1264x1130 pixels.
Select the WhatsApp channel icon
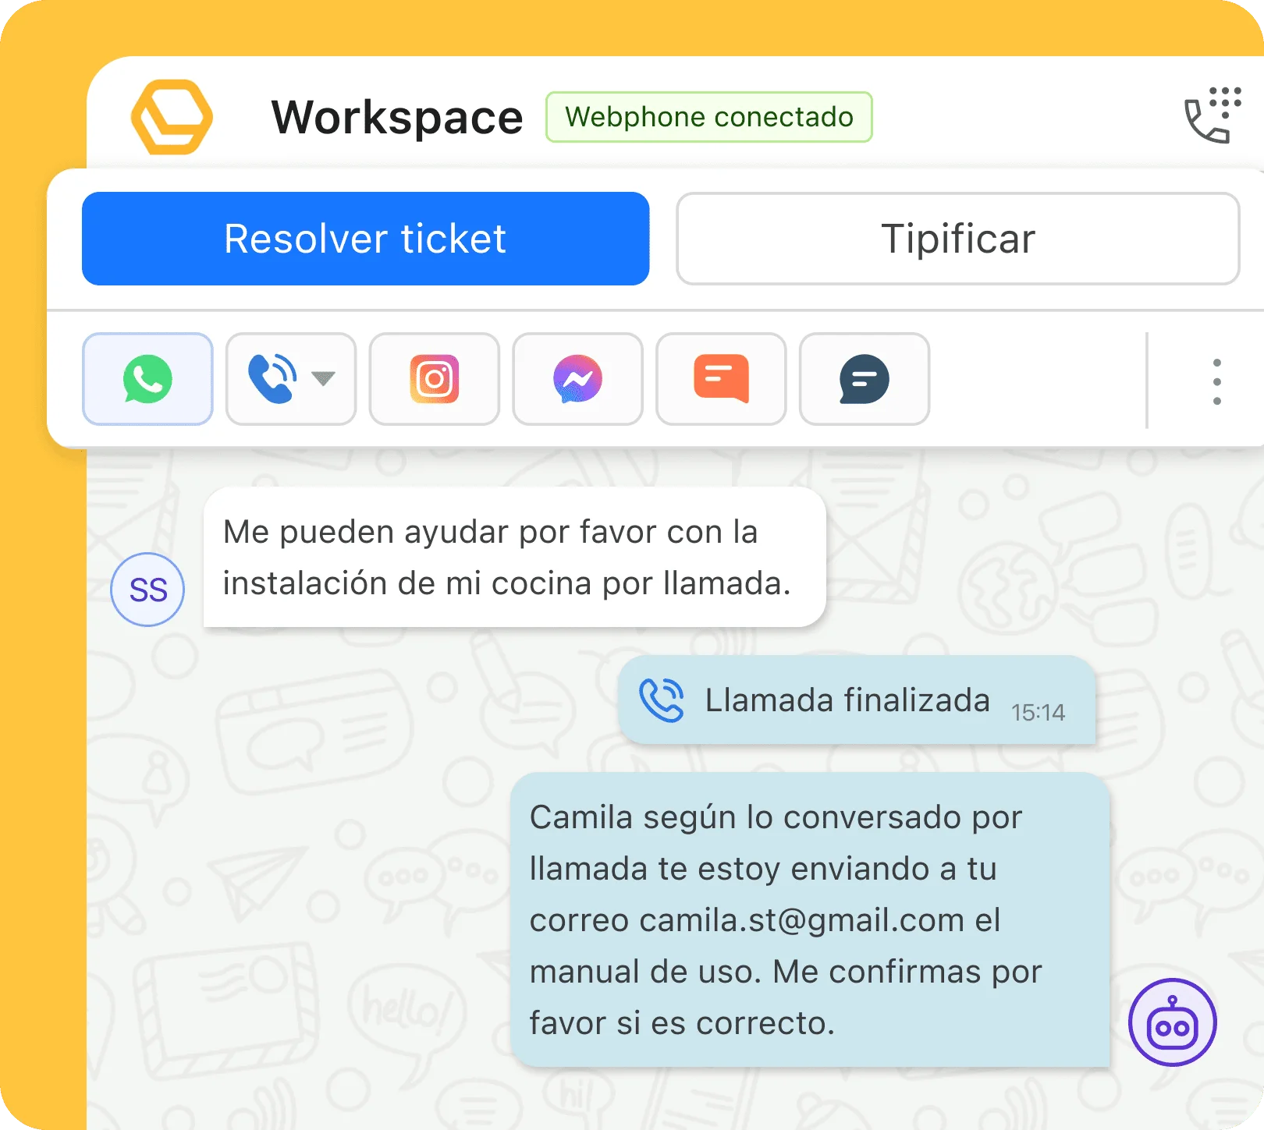[147, 379]
